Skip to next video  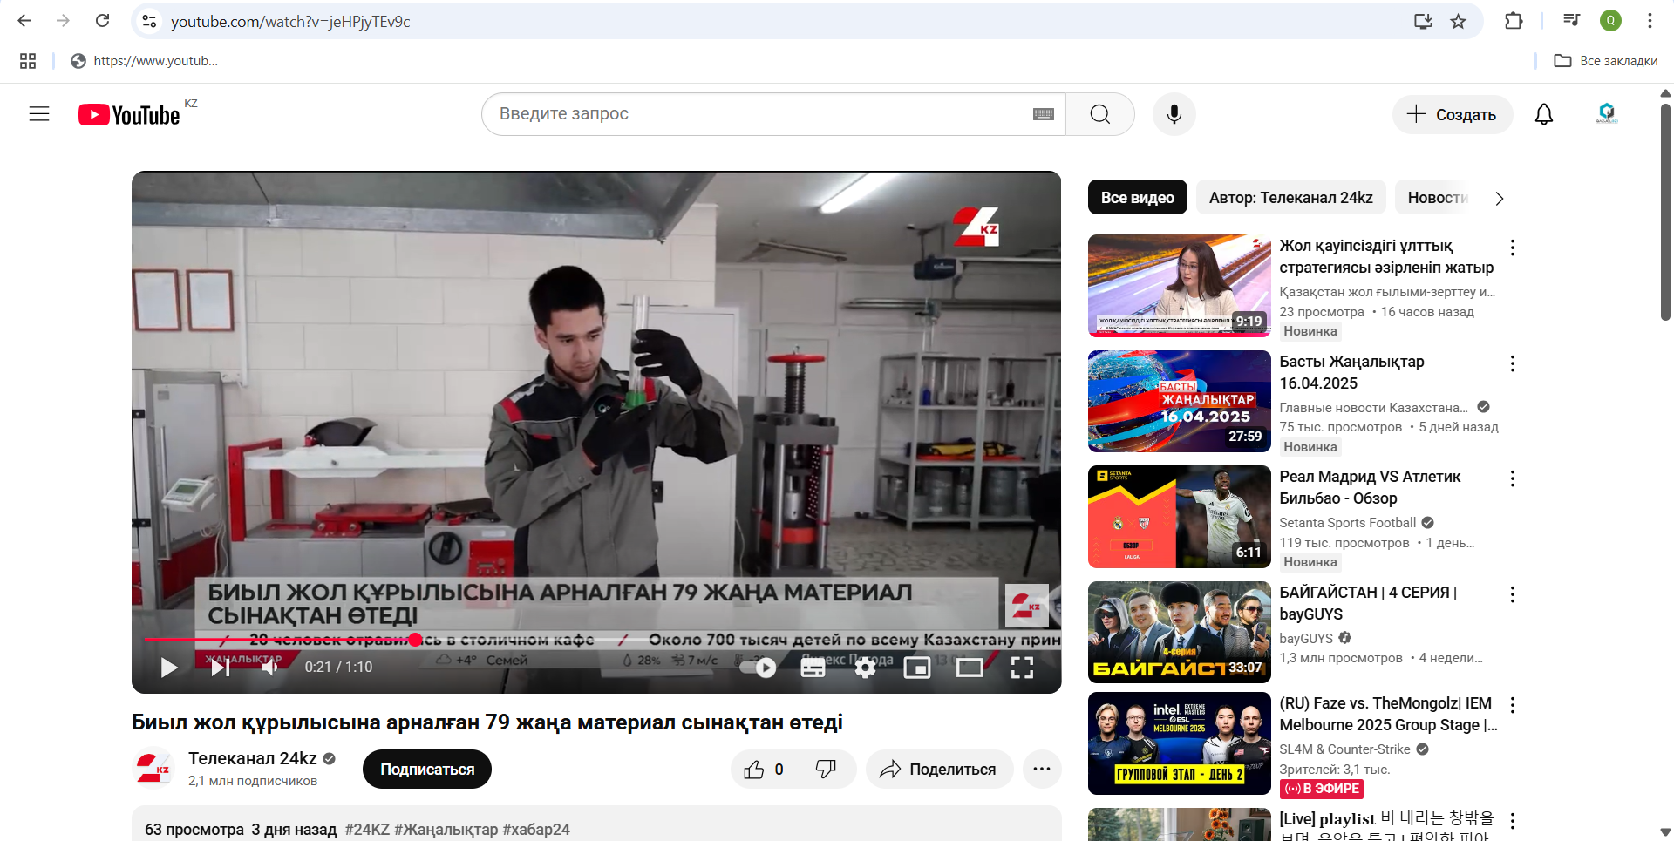pyautogui.click(x=220, y=668)
